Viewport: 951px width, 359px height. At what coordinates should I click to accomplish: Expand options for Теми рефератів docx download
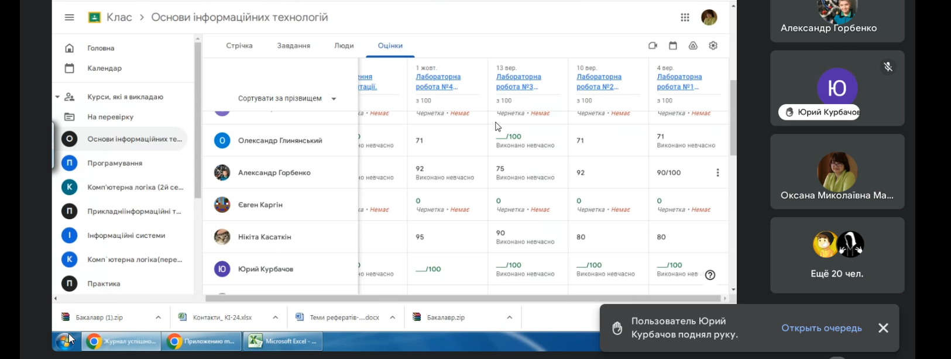(x=392, y=317)
